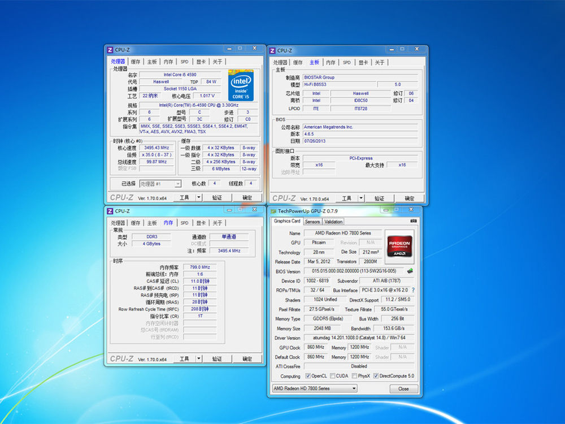Open 内存 tab in the BIOSTAR mainboard CPU-Z window
This screenshot has height=424, width=565.
331,62
